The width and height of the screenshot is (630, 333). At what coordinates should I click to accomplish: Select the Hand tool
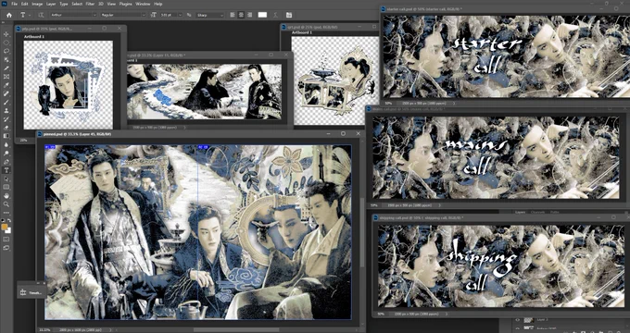pyautogui.click(x=6, y=196)
